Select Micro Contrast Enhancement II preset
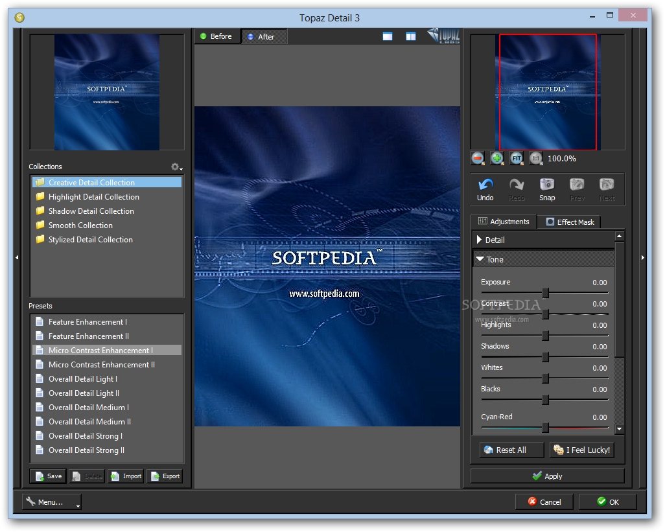The height and width of the screenshot is (532, 665). (107, 365)
